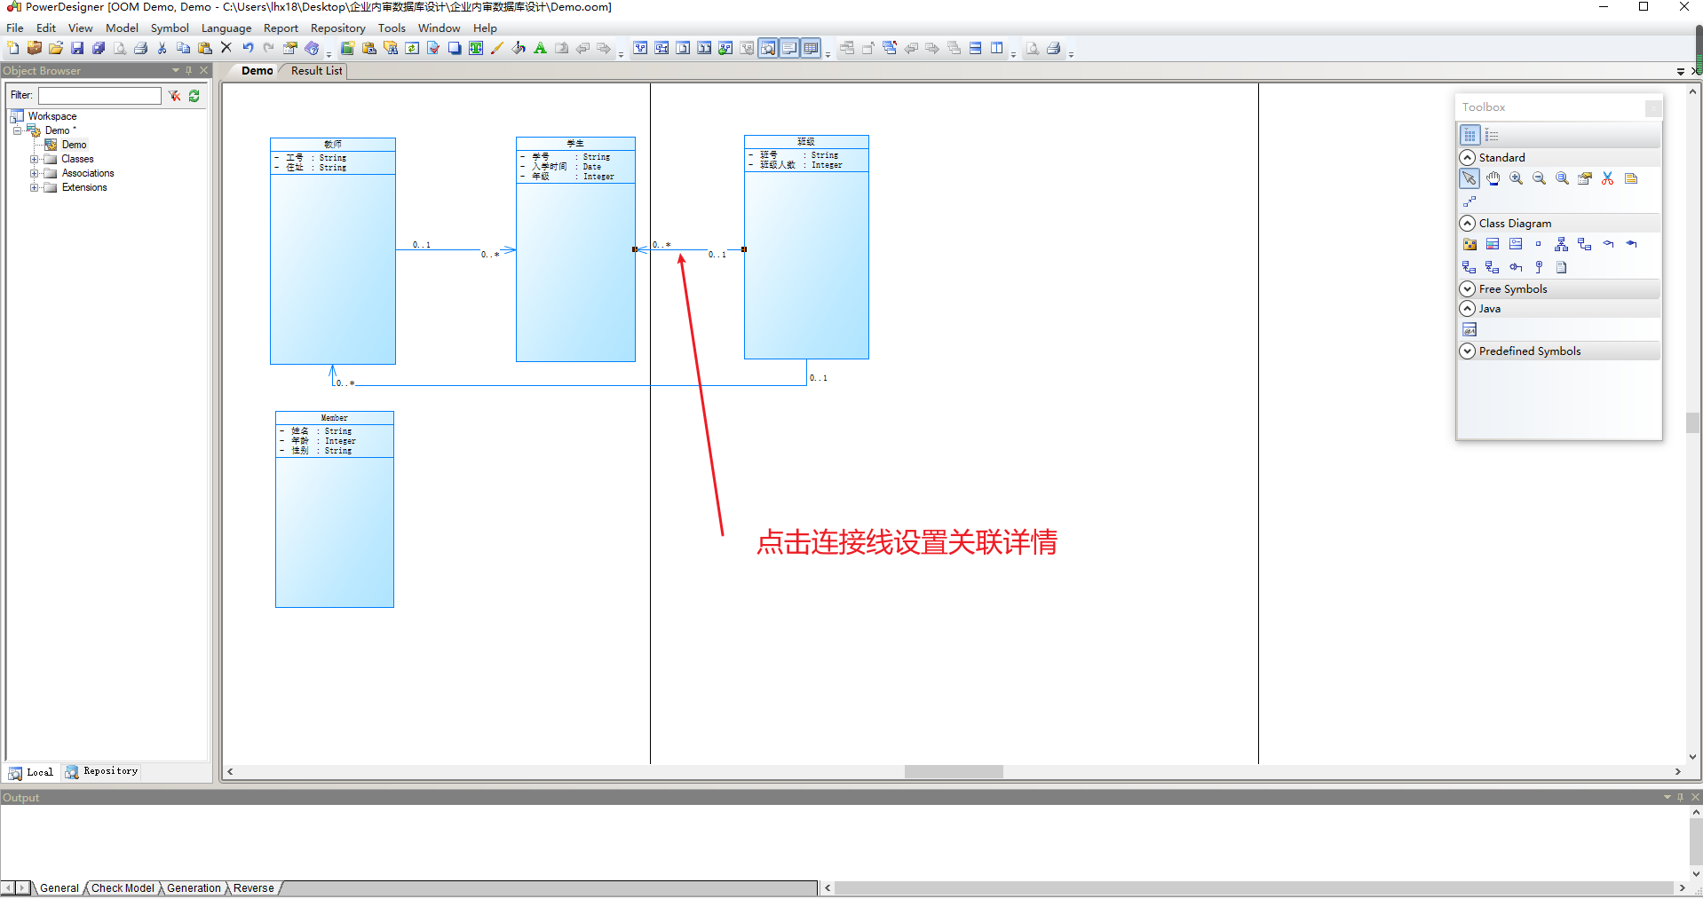The image size is (1703, 899).
Task: Click inside the Filter input field
Action: 98,96
